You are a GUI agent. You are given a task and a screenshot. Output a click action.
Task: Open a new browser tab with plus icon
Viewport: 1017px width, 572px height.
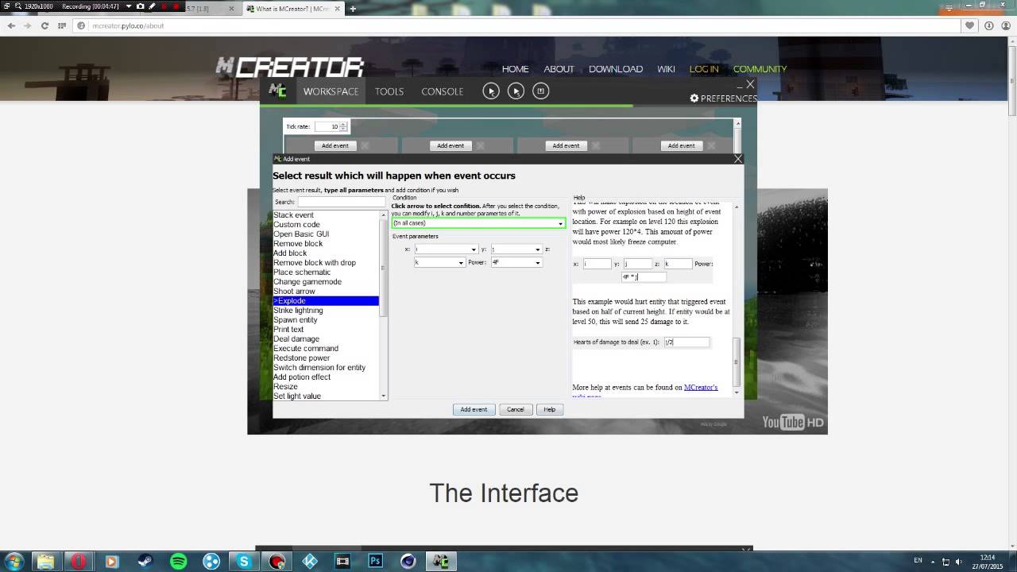(353, 9)
